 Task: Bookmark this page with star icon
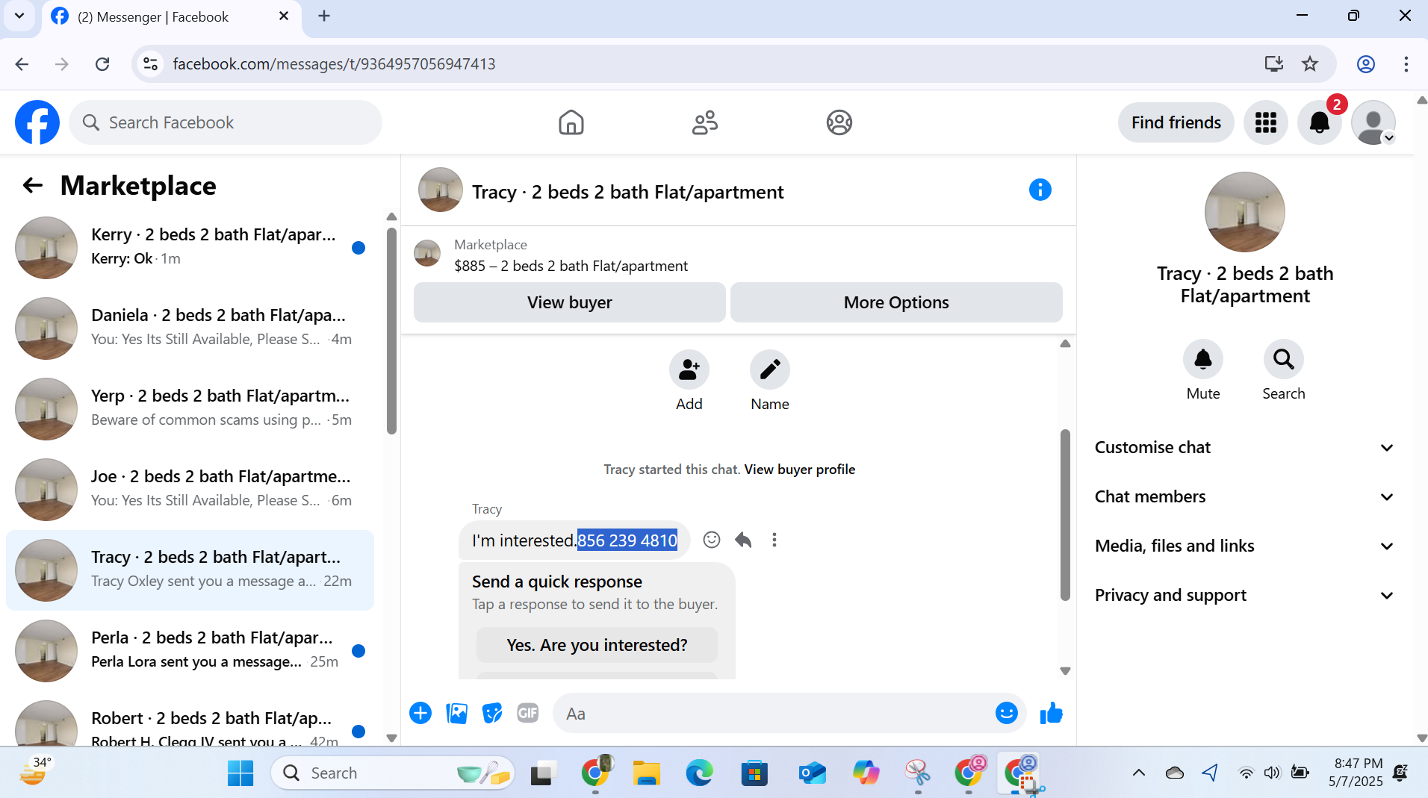click(1310, 64)
